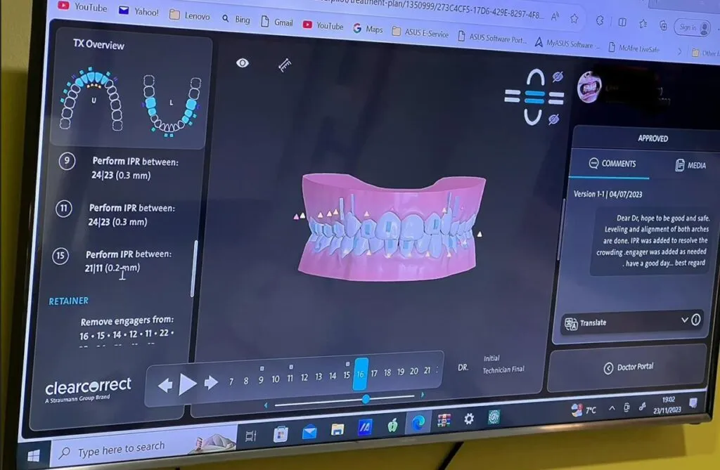720x470 pixels.
Task: Open the browser Extensions puzzle icon
Action: 599,20
